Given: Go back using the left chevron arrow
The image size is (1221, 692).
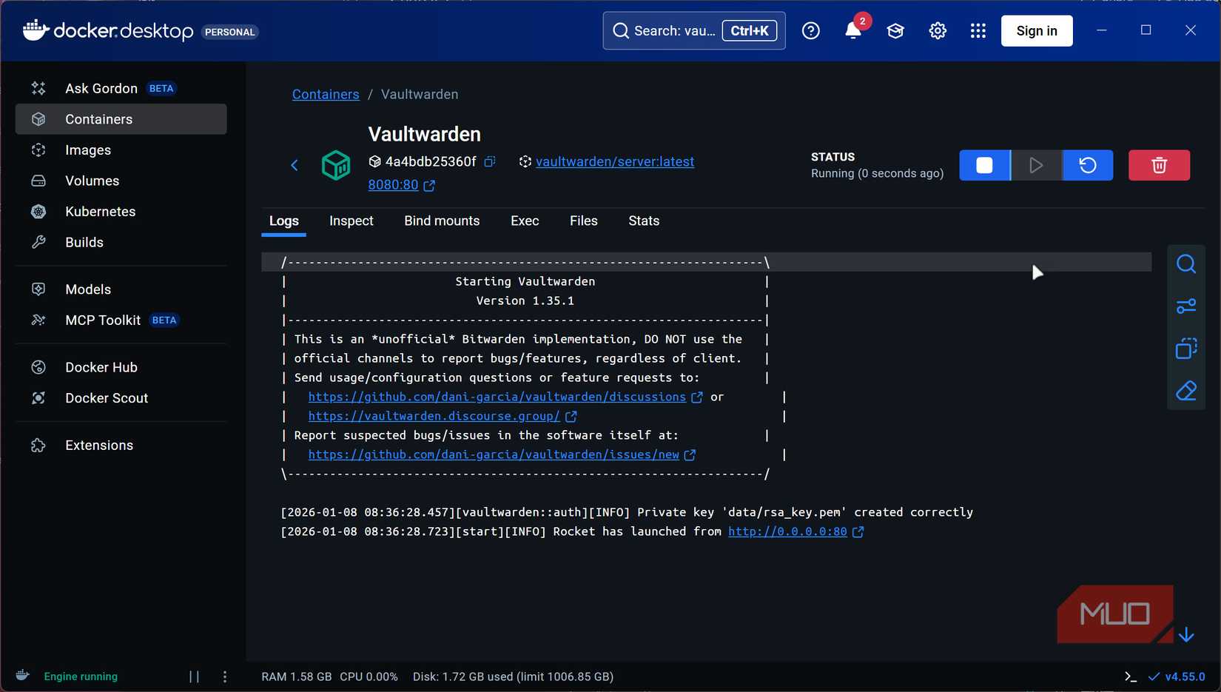Looking at the screenshot, I should click(295, 165).
